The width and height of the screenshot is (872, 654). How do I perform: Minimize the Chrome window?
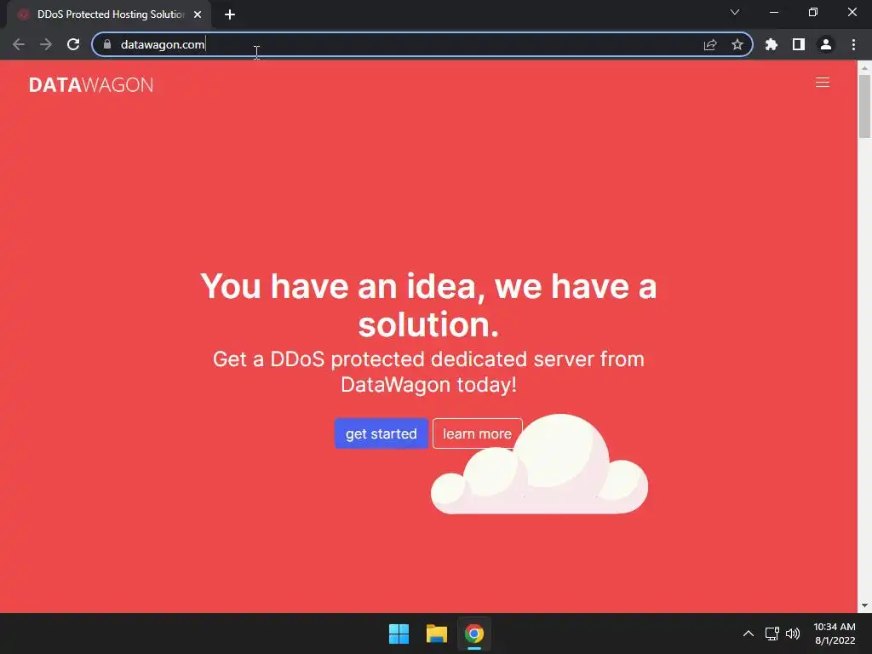click(774, 12)
